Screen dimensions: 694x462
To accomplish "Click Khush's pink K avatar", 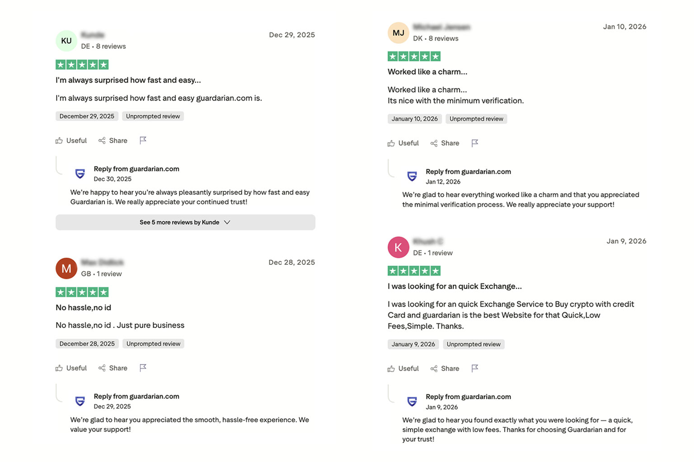I will click(x=398, y=247).
